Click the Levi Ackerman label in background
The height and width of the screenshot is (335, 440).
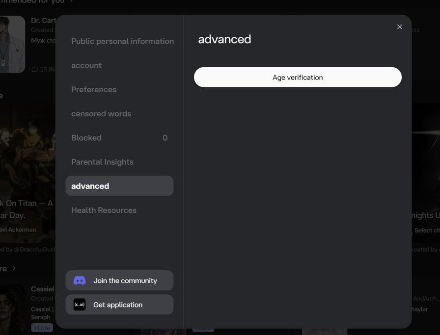tap(18, 230)
